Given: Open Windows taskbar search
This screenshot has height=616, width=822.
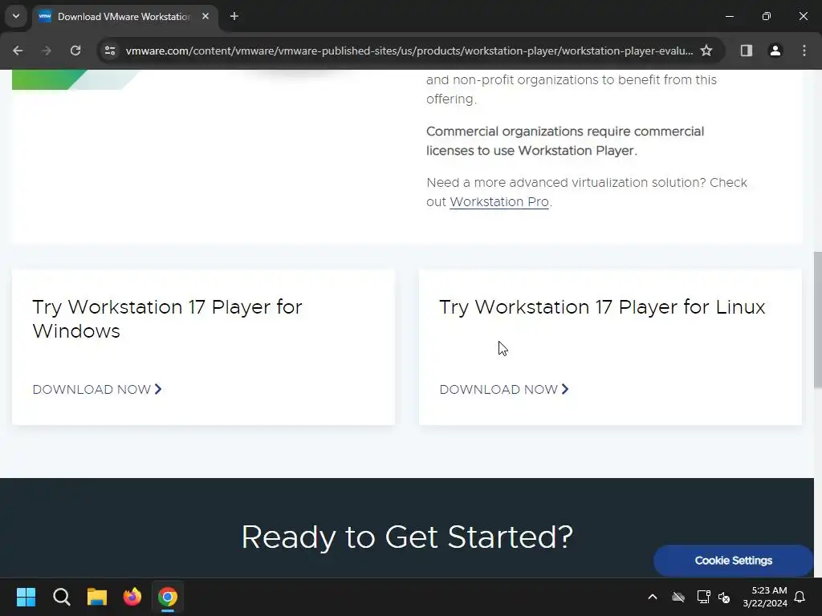Looking at the screenshot, I should click(x=61, y=597).
